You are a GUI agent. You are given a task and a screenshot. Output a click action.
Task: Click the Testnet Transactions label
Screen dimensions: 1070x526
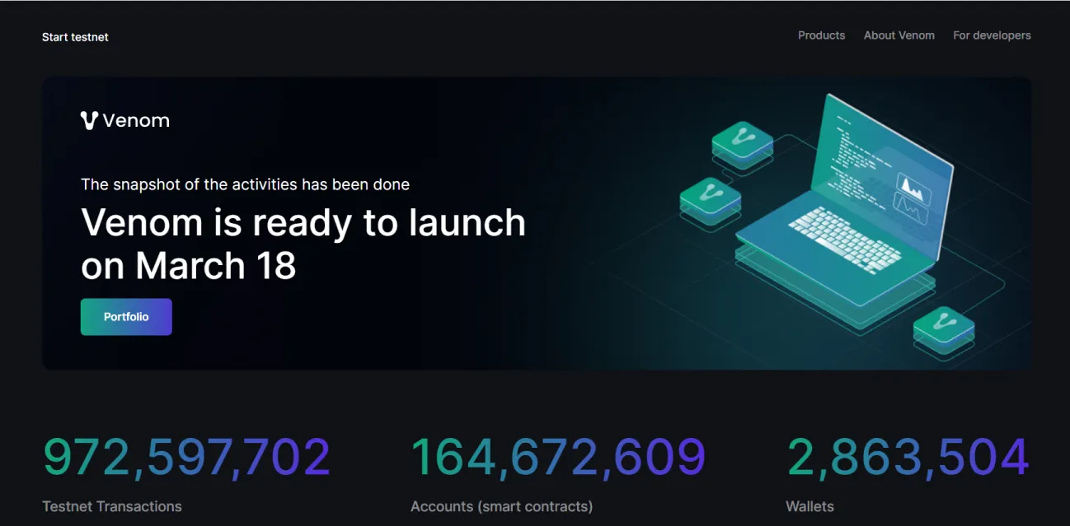tap(112, 506)
